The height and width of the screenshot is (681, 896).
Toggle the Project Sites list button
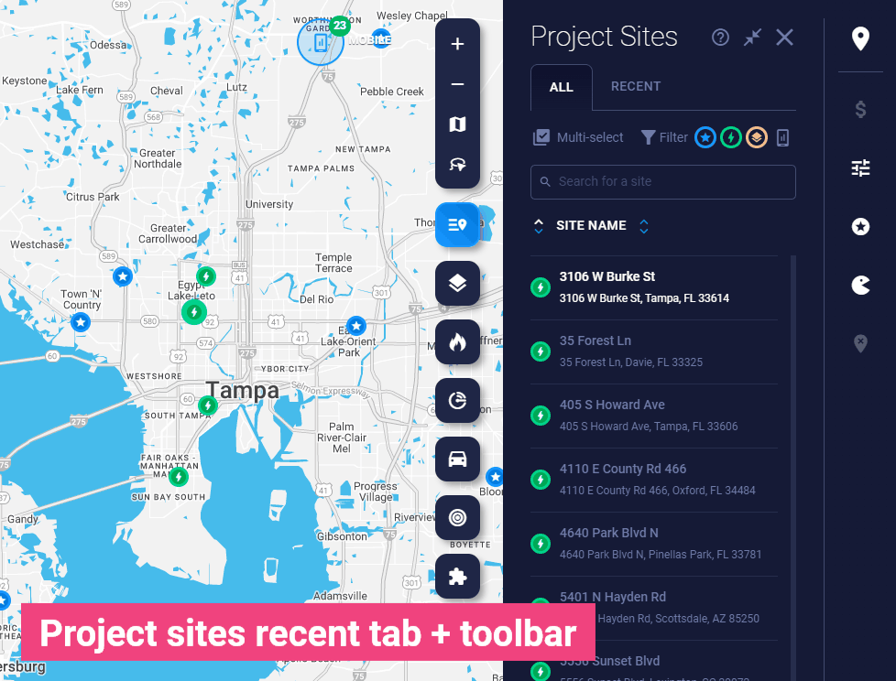[x=457, y=225]
